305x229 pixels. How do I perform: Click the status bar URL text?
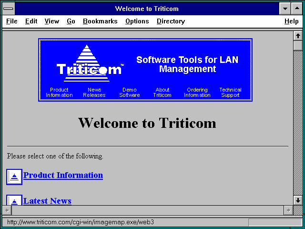tap(81, 222)
